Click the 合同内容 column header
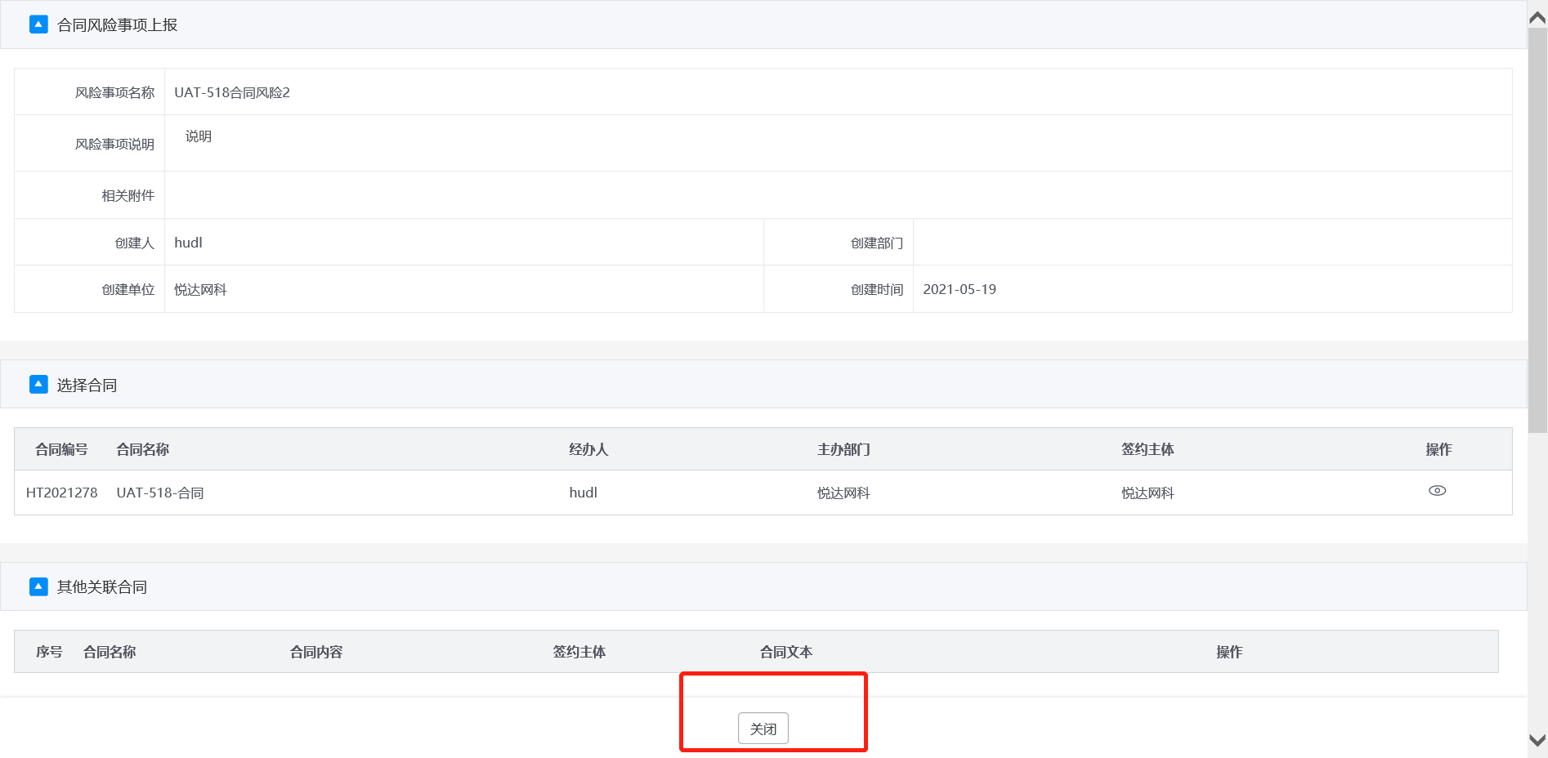The height and width of the screenshot is (758, 1548). click(x=316, y=652)
